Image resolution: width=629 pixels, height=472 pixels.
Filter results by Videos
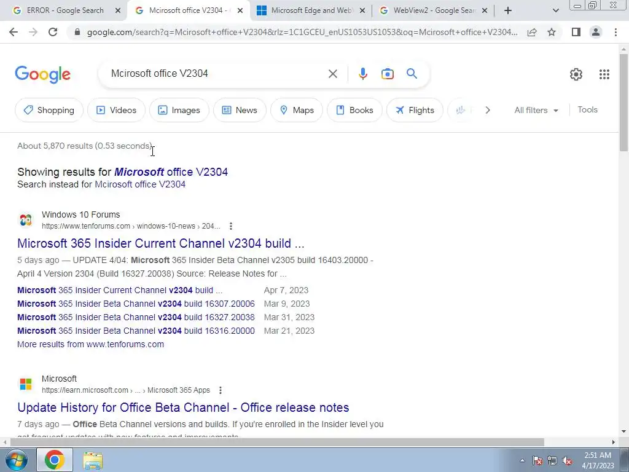click(116, 110)
